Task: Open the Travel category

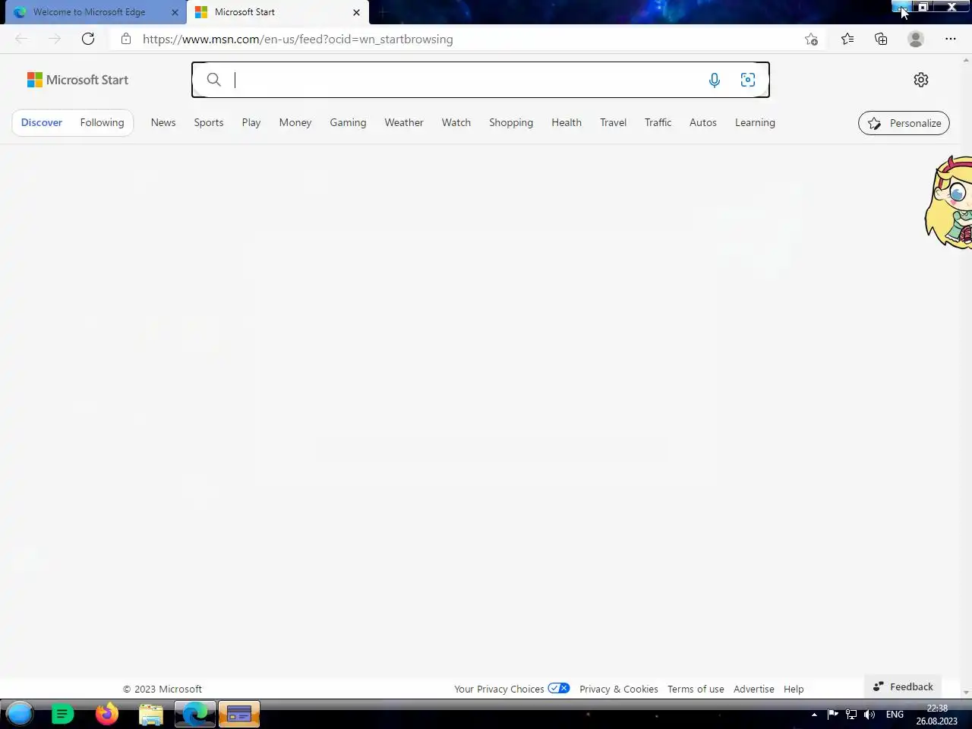Action: point(614,122)
